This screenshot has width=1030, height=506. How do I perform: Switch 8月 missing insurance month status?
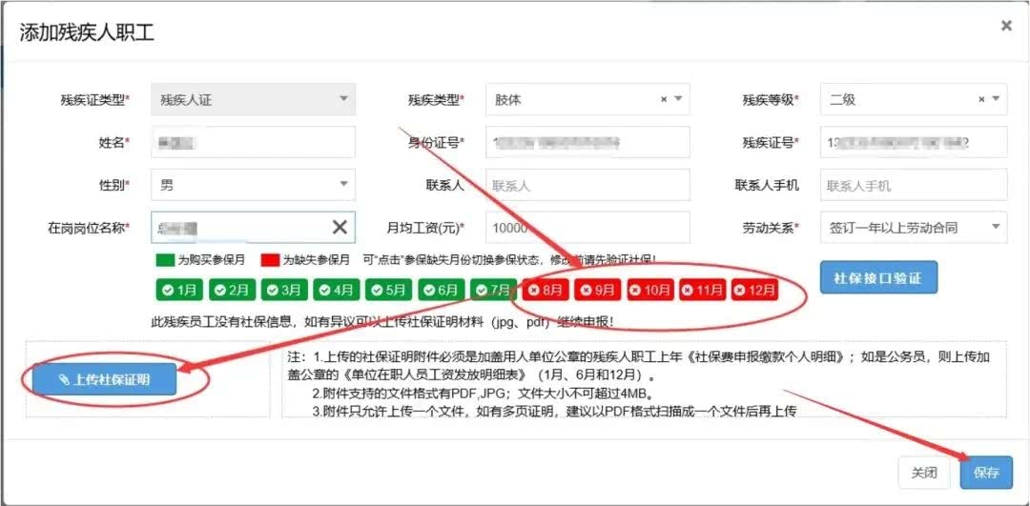546,290
